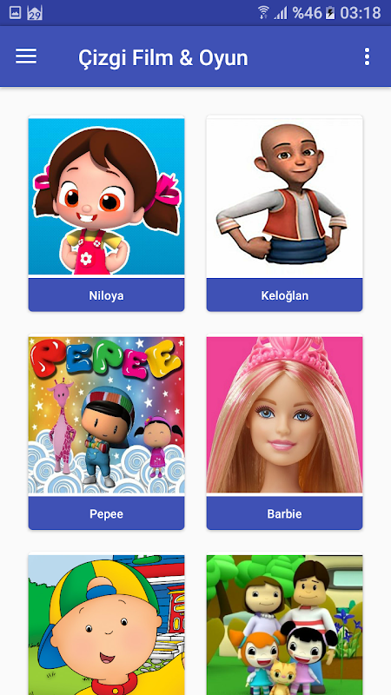Screen dimensions: 391x695
Task: Select the Barbie doll picture
Action: tap(285, 415)
